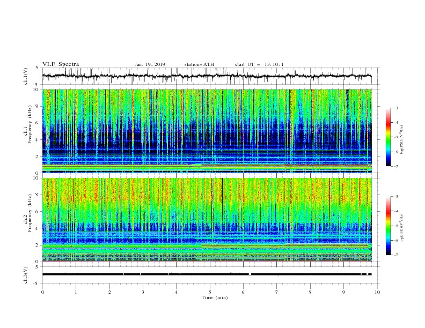
Task: Click the "start UT = 13:10:1" text
Action: pos(259,64)
